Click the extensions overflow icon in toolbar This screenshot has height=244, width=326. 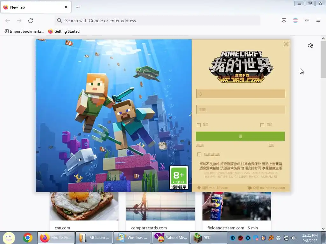click(307, 20)
